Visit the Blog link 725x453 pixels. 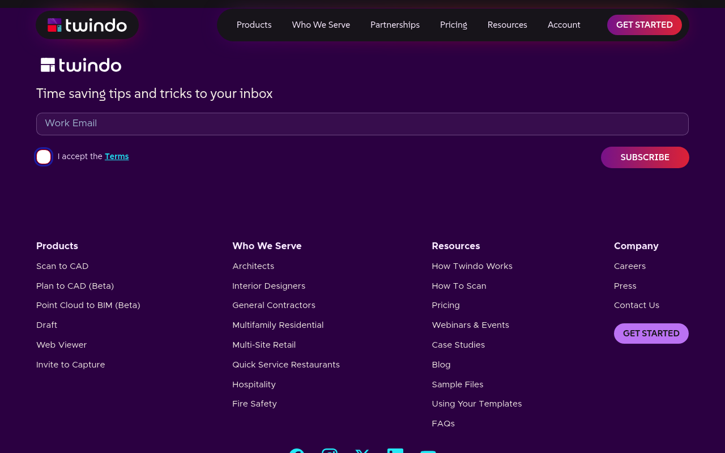tap(441, 365)
